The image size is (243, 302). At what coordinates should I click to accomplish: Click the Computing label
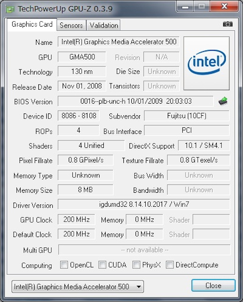36,266
